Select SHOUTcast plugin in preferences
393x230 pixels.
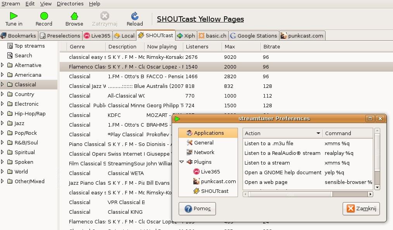(215, 191)
